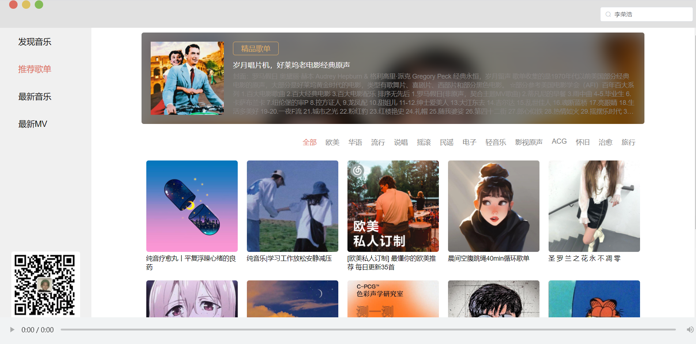Open 发现音乐 in the sidebar
The height and width of the screenshot is (344, 696).
click(35, 42)
